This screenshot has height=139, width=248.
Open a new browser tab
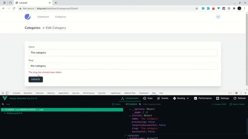pyautogui.click(x=56, y=3)
